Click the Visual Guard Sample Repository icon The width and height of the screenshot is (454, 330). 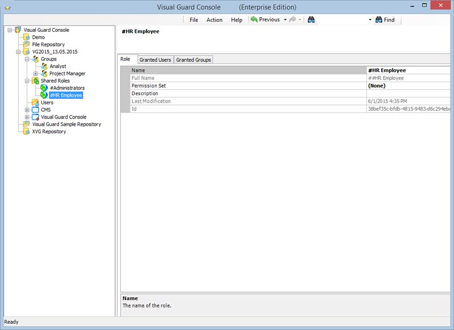[x=26, y=124]
